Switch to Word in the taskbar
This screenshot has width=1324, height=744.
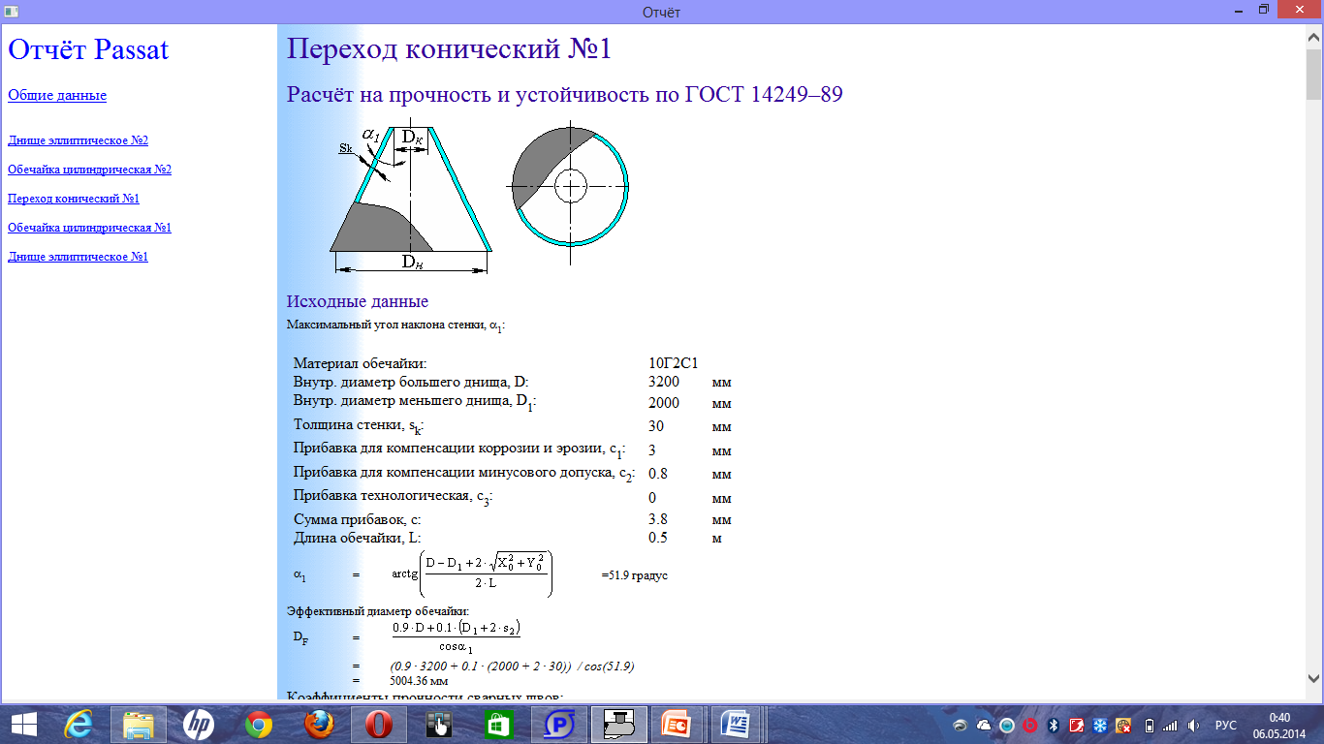(735, 725)
